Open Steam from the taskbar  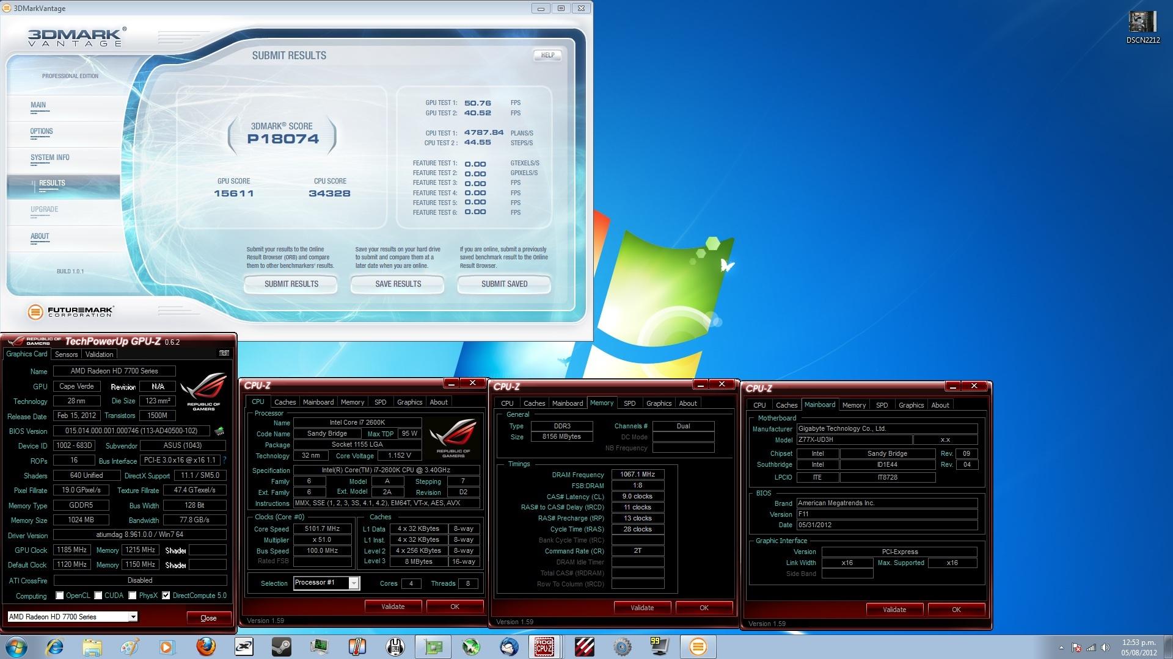coord(282,646)
